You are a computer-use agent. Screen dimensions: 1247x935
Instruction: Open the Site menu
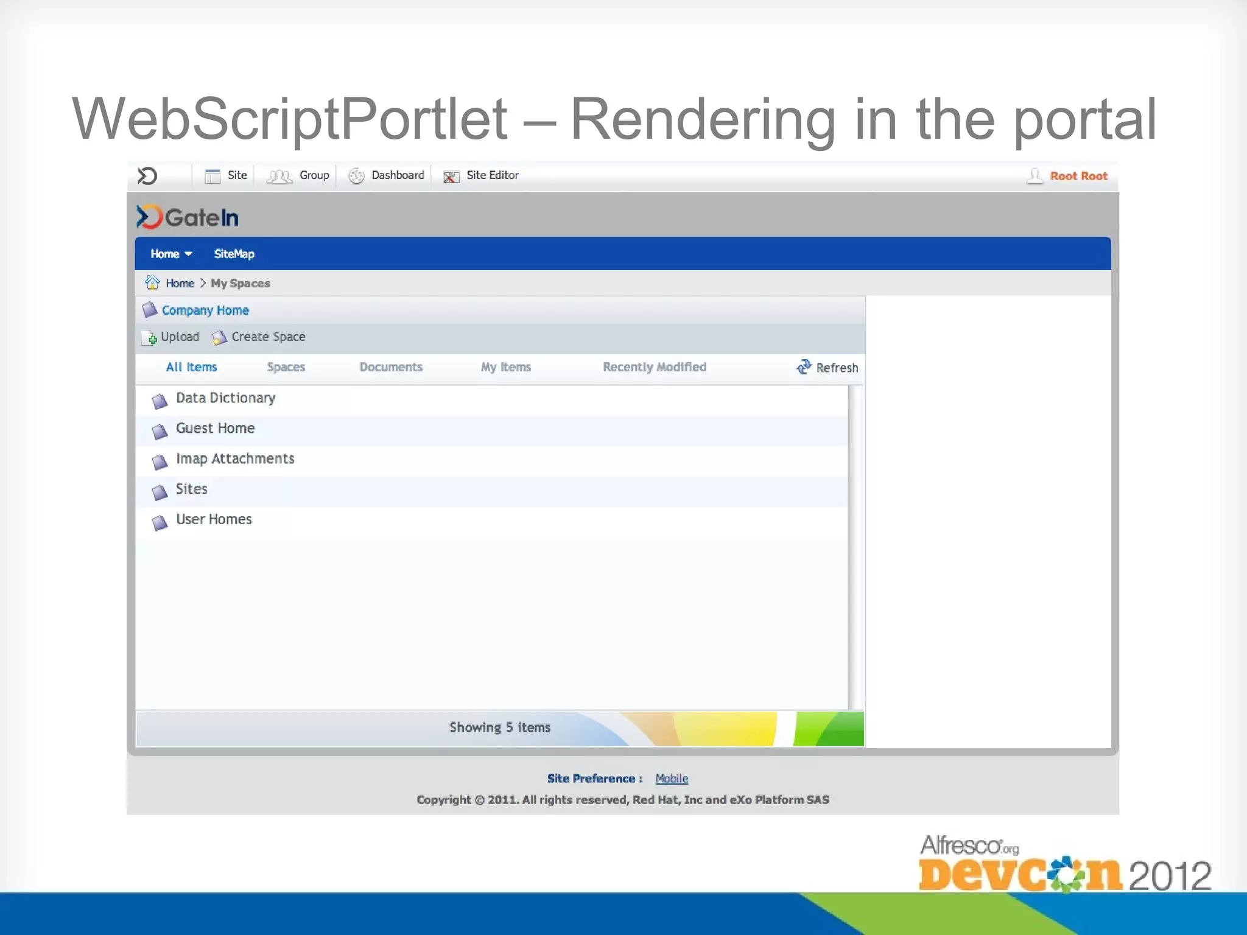tap(237, 175)
